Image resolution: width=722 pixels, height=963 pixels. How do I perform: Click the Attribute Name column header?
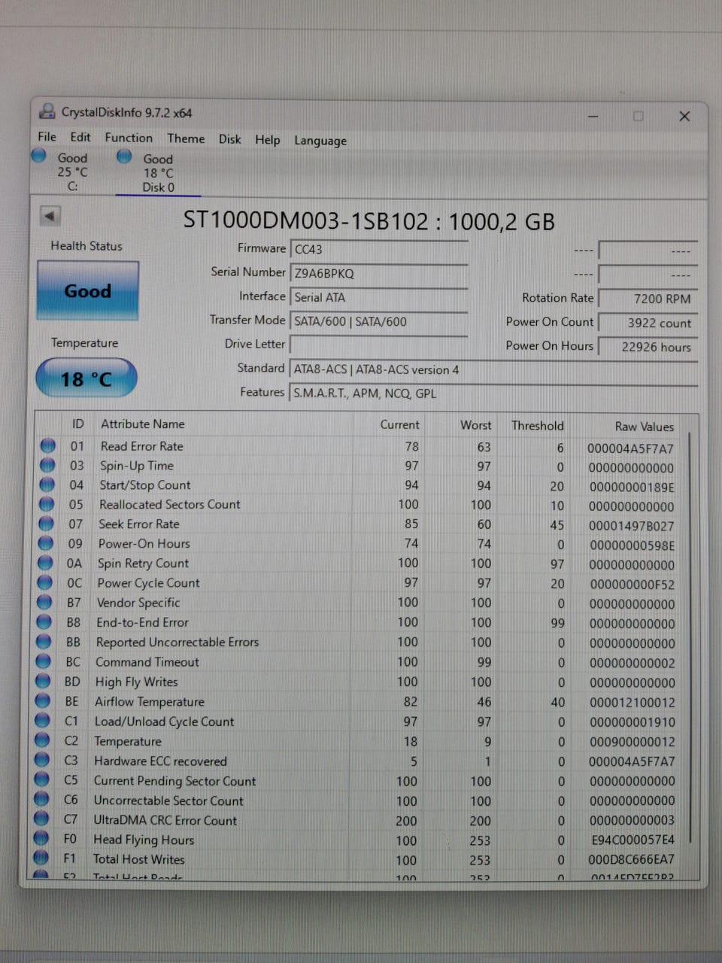click(x=143, y=424)
